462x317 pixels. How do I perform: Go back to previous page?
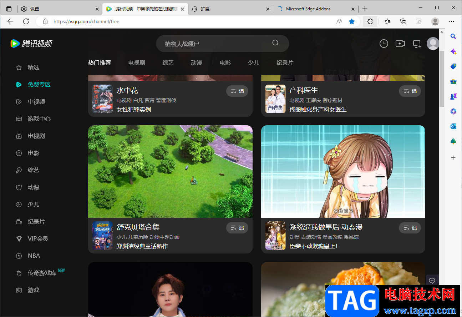tap(10, 21)
